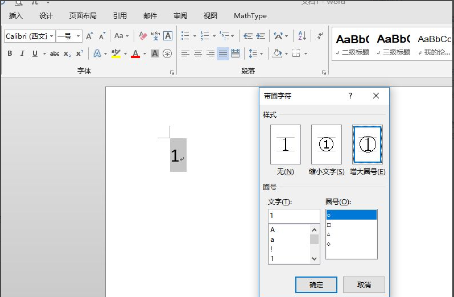Apply italic formatting
This screenshot has height=297, width=454.
tap(22, 53)
